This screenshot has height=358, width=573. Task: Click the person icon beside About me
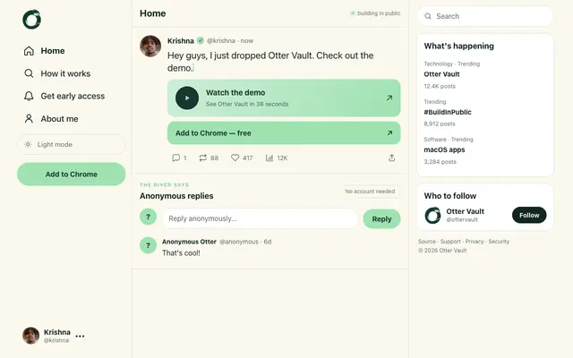[29, 119]
